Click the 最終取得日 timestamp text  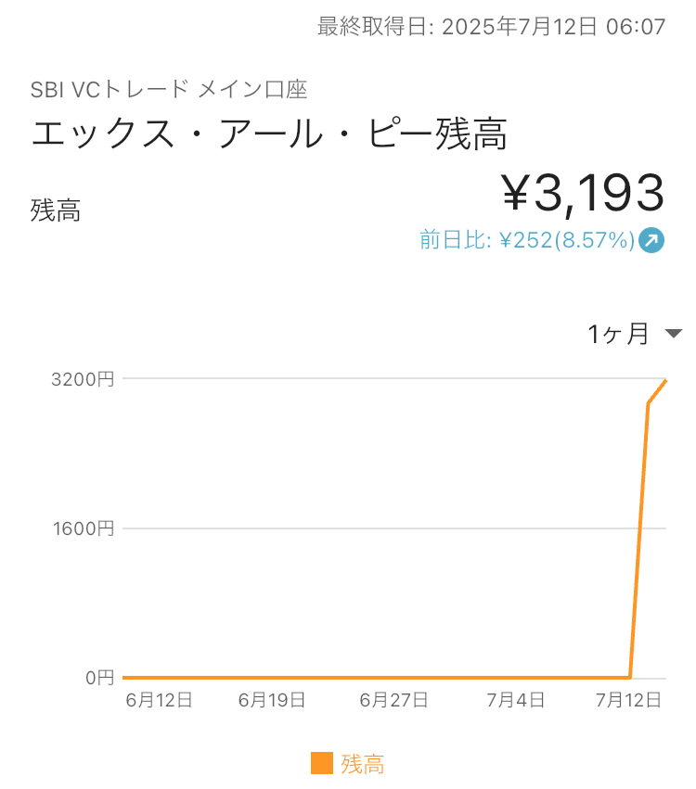492,26
